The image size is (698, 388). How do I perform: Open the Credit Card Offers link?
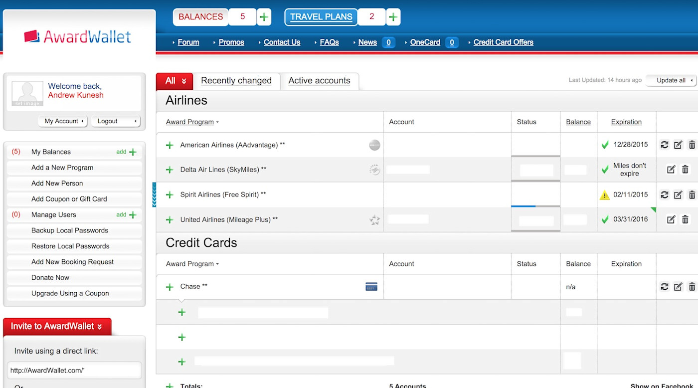pyautogui.click(x=503, y=42)
